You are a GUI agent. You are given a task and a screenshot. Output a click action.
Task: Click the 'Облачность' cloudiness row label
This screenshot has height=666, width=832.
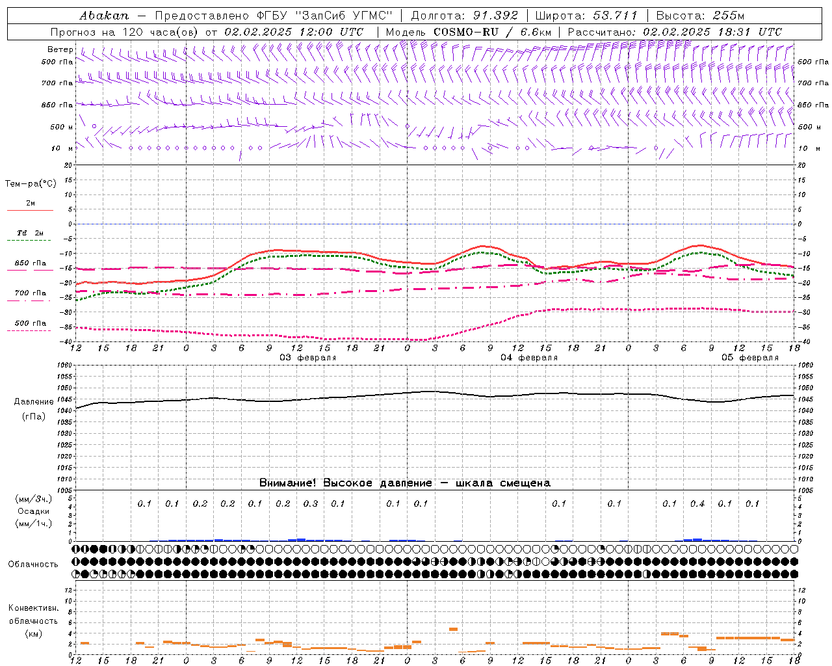point(33,564)
